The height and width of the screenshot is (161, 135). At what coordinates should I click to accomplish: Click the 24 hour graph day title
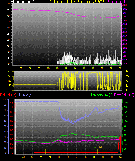(x=77, y=1)
